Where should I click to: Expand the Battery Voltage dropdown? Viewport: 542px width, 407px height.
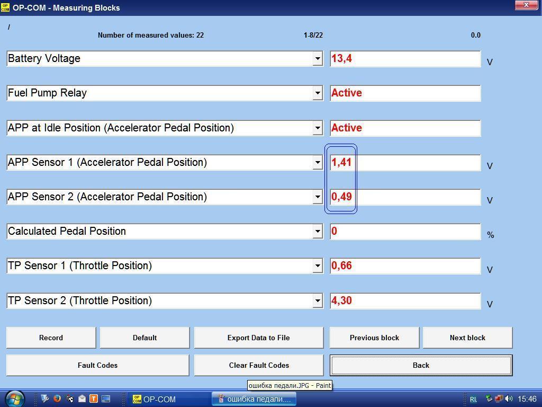coord(318,58)
